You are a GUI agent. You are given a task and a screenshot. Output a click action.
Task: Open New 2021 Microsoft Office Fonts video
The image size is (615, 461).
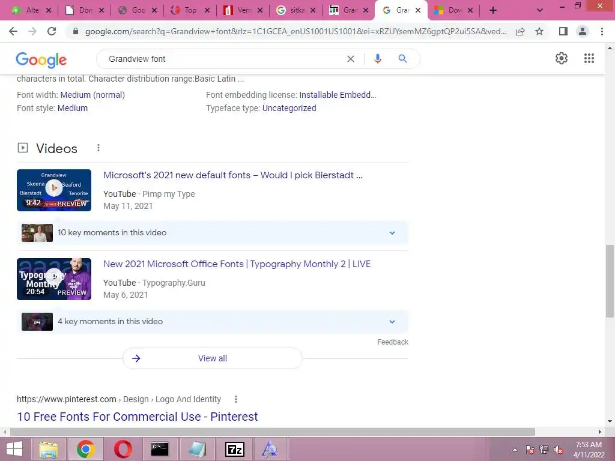coord(237,264)
